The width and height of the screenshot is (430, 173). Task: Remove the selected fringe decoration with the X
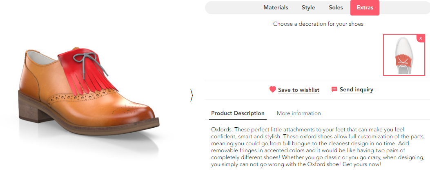click(421, 38)
